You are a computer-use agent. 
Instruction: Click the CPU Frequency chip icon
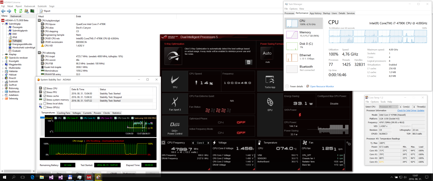163,143
